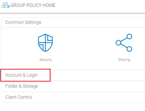Image resolution: width=145 pixels, height=111 pixels.
Task: Click the Sharing text label
Action: (x=124, y=60)
